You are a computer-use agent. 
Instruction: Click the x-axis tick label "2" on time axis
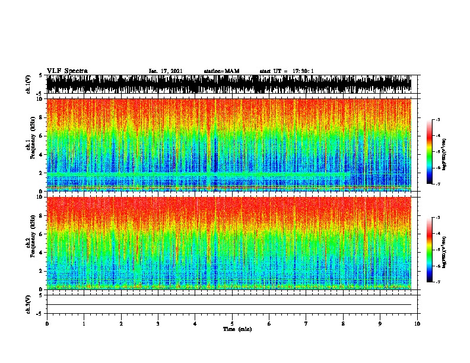click(x=121, y=323)
